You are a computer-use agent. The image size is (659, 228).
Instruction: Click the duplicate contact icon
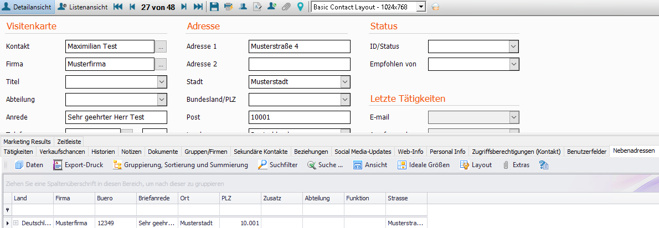point(243,7)
